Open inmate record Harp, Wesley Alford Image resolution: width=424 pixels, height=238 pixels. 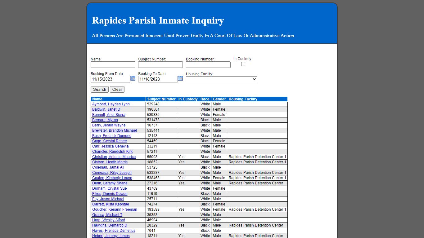click(x=109, y=220)
